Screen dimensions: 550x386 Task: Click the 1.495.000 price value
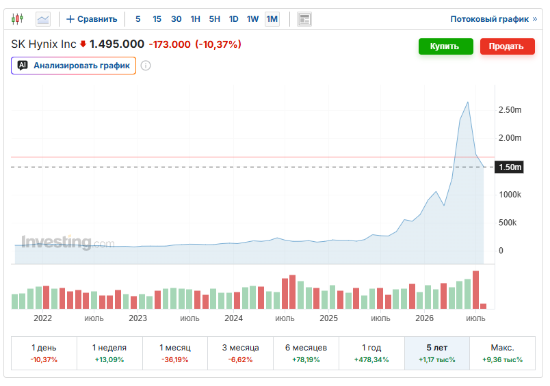[x=117, y=44]
